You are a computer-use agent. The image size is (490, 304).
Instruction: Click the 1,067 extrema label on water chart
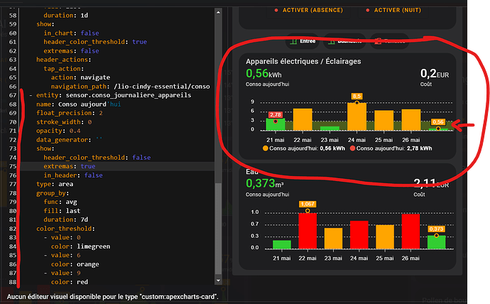click(307, 204)
